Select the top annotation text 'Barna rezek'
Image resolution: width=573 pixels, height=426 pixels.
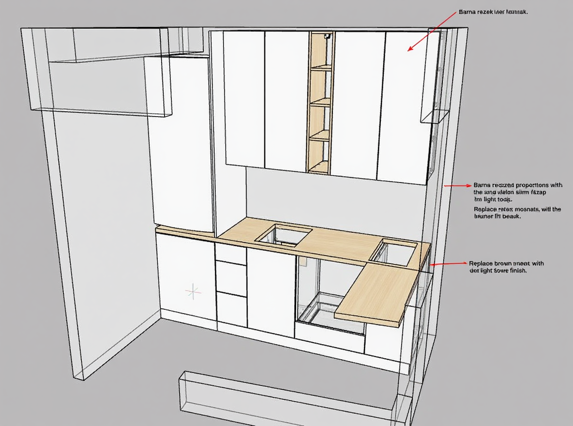492,12
